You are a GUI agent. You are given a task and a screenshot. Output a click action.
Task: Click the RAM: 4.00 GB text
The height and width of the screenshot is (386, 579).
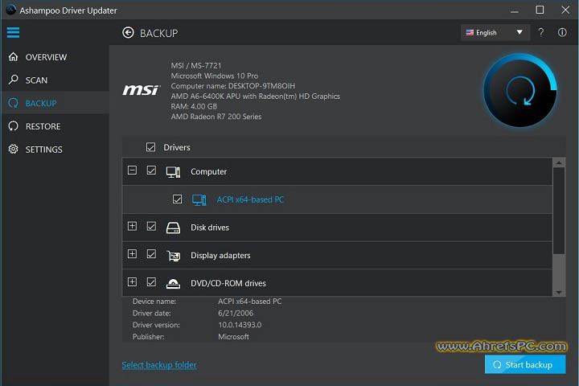[x=194, y=106]
